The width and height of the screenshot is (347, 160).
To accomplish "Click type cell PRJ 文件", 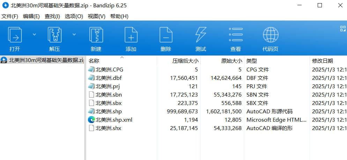I will tap(257, 86).
